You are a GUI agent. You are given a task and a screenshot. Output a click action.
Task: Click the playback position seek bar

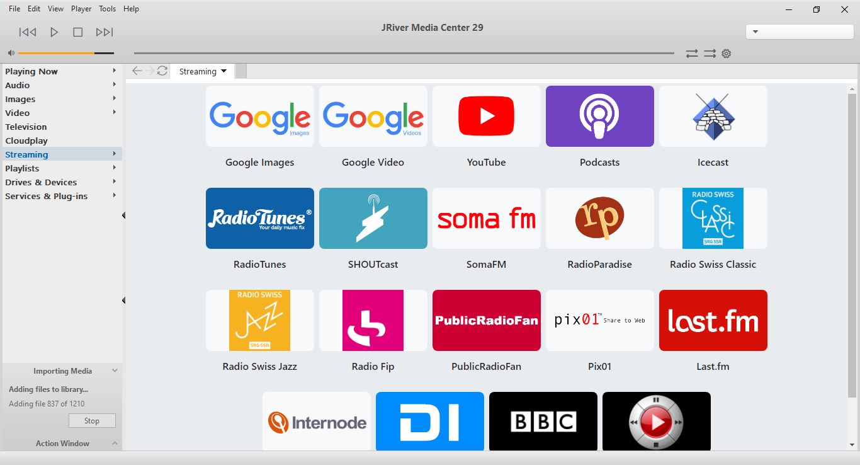[x=404, y=53]
